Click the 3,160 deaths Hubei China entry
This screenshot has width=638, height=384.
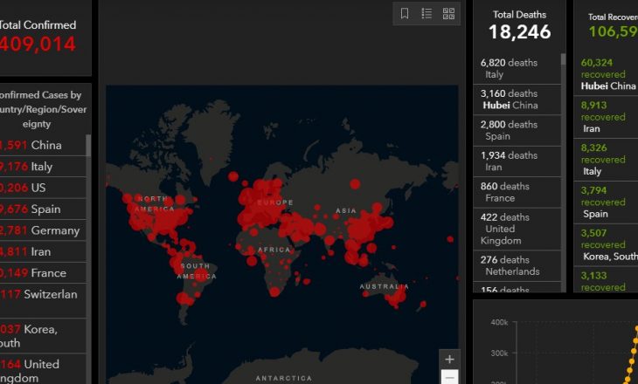[x=517, y=99]
